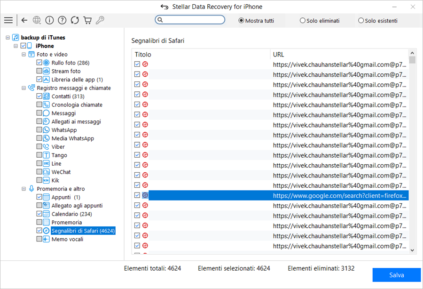Click the Contatti icon
This screenshot has width=423, height=289.
47,96
